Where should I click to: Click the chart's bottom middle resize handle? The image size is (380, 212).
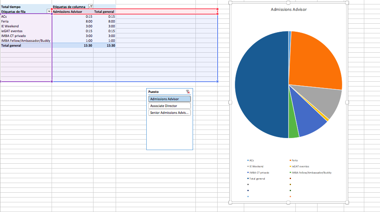(289, 203)
